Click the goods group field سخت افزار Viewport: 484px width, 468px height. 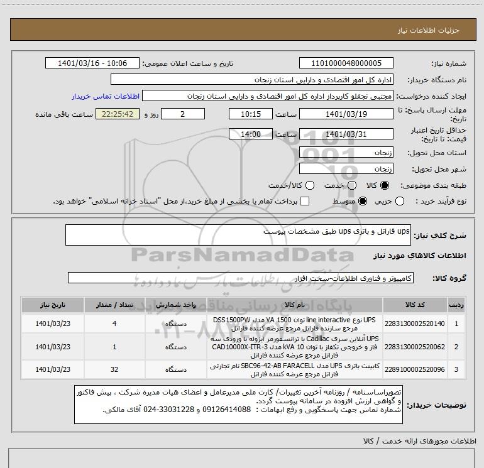(241, 278)
